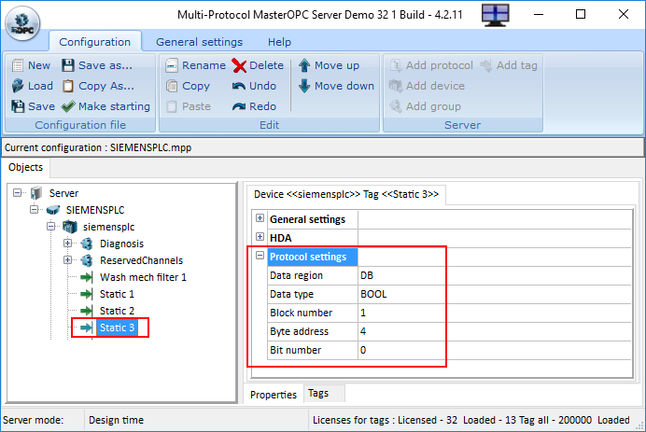Click the Copy icon in Edit group

(172, 86)
